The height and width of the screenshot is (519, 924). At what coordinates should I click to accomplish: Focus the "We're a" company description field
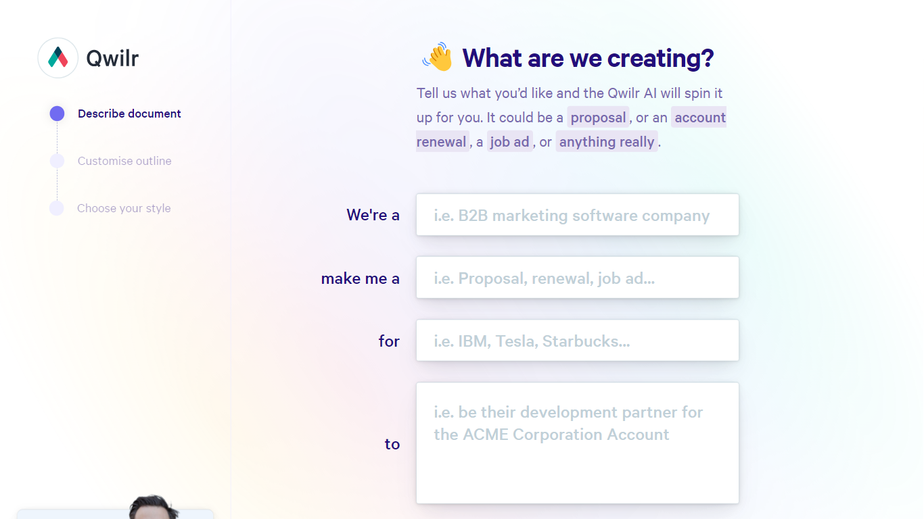(x=578, y=215)
